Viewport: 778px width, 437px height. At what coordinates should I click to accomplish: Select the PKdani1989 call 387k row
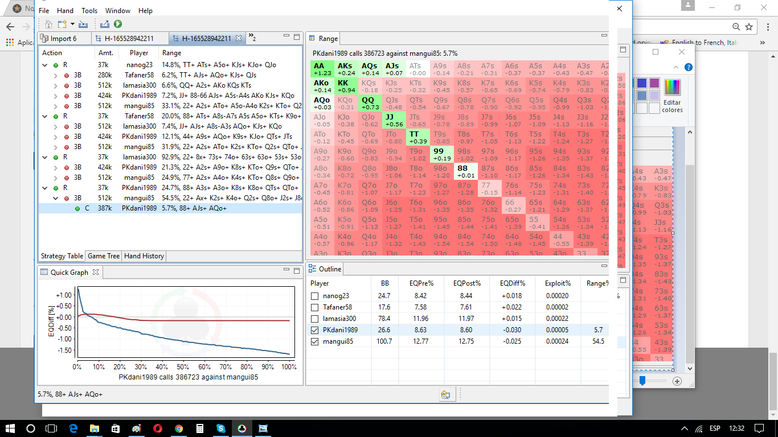point(170,208)
